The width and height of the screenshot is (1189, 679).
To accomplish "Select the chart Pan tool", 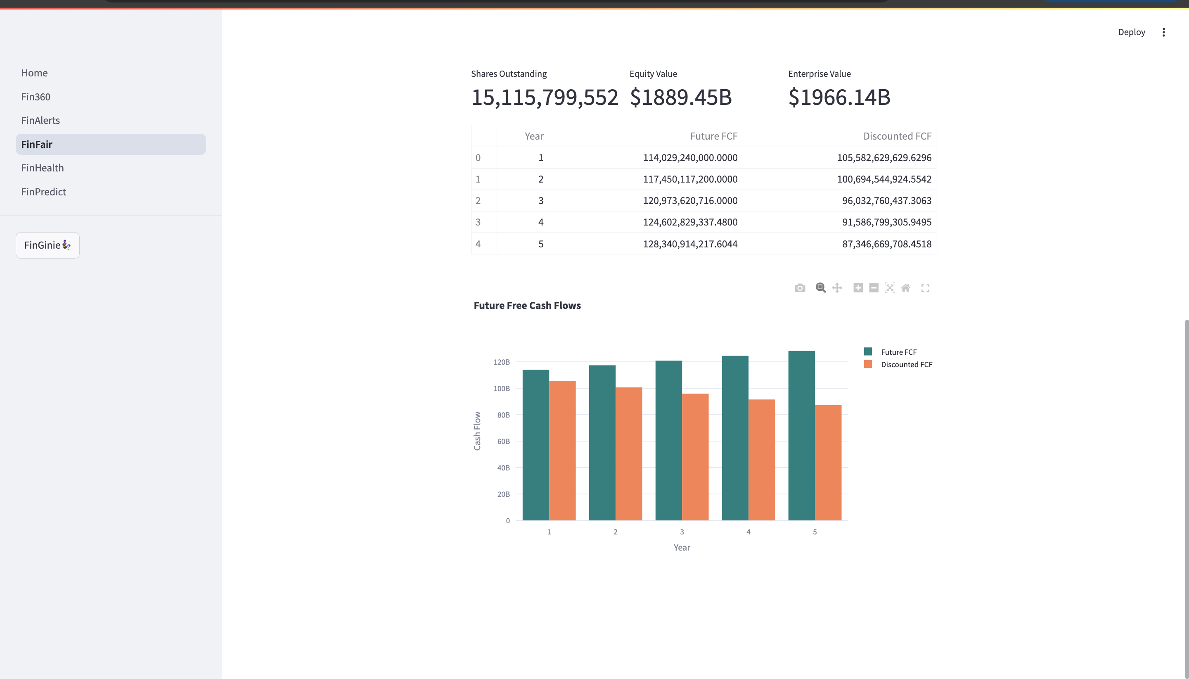I will point(837,288).
